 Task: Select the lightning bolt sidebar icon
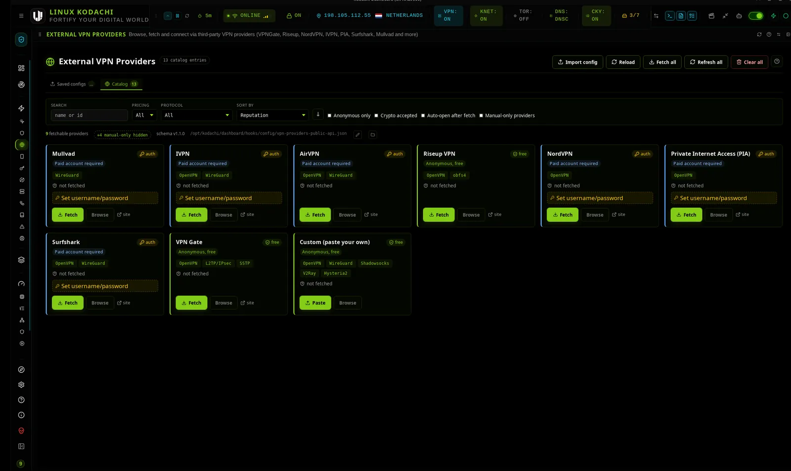(x=21, y=108)
